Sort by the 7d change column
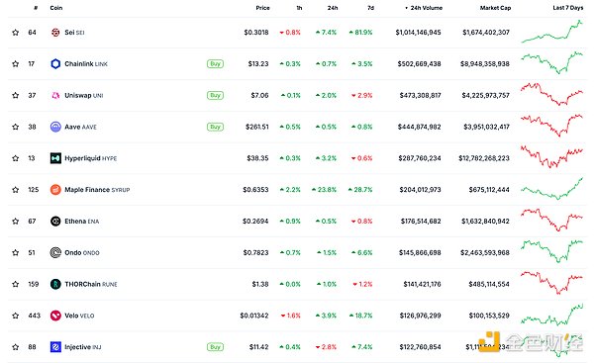 click(370, 8)
